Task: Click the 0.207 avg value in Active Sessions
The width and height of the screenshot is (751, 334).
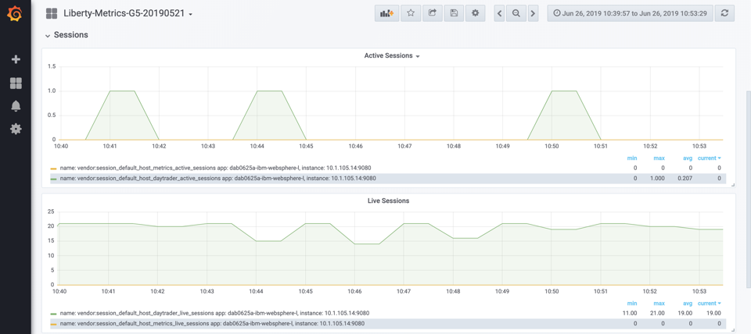Action: pos(686,179)
